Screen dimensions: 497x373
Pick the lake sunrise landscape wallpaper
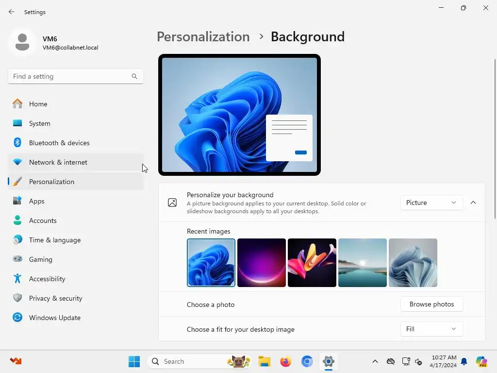point(362,263)
